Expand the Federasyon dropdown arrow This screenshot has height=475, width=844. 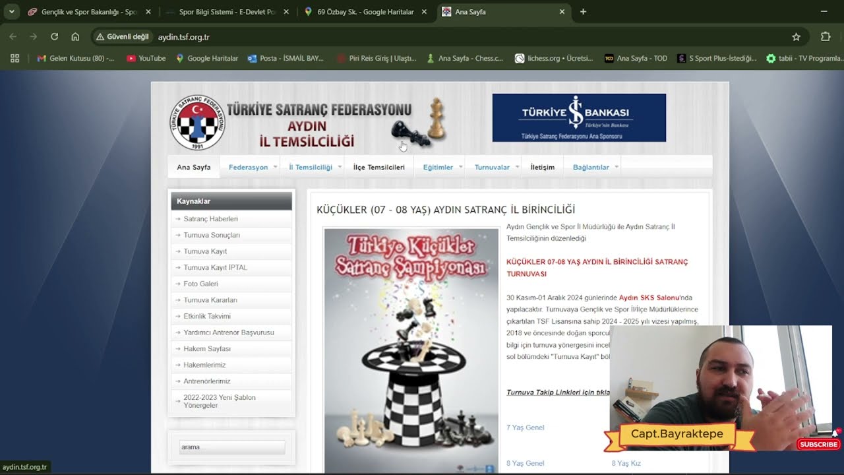coord(275,167)
